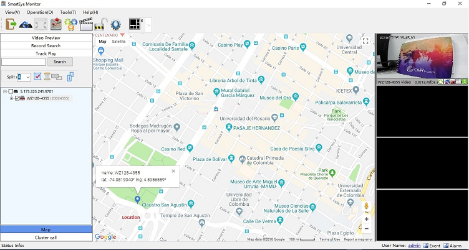Click the full-screen arrows toolbar icon
This screenshot has height=250, width=469.
tap(41, 24)
